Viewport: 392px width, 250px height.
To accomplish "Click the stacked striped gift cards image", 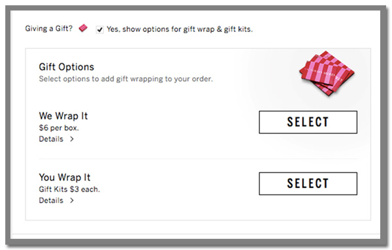I will coord(327,73).
